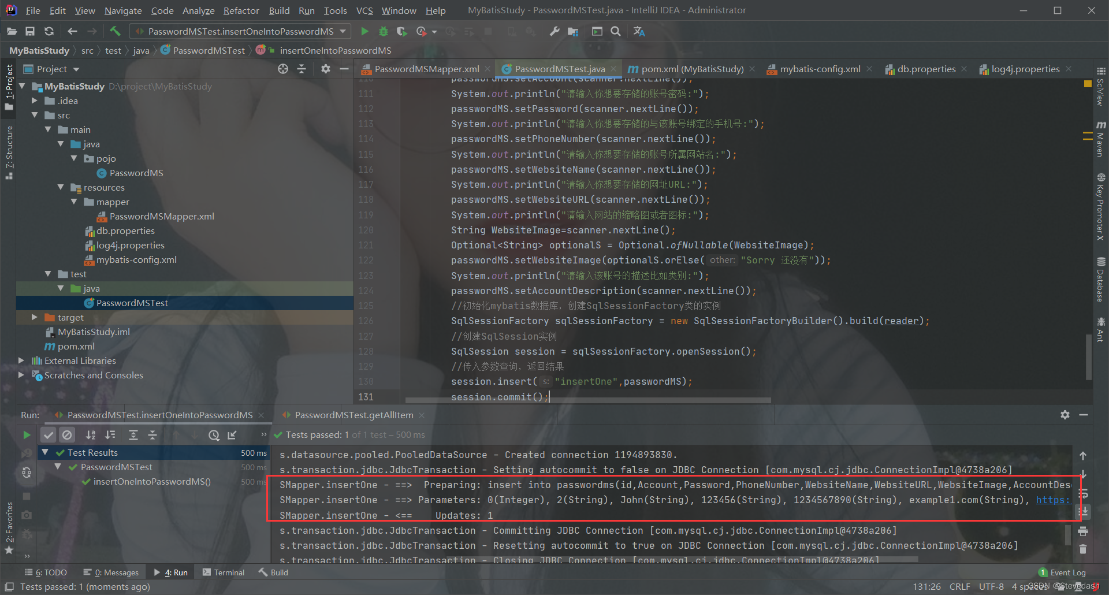Screen dimensions: 1109x595
Task: Toggle the 2: Favorites tool window stripe
Action: pos(9,528)
